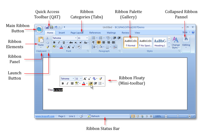The height and width of the screenshot is (134, 199).
Task: Click Decrease Indent in ribbon Paragraph panel
Action: [114, 38]
